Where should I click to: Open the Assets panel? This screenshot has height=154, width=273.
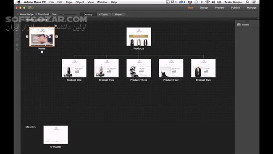[x=243, y=25]
